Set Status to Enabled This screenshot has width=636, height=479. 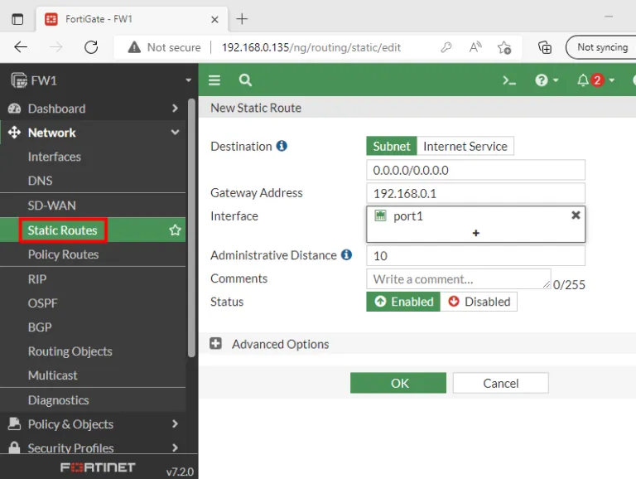coord(403,302)
